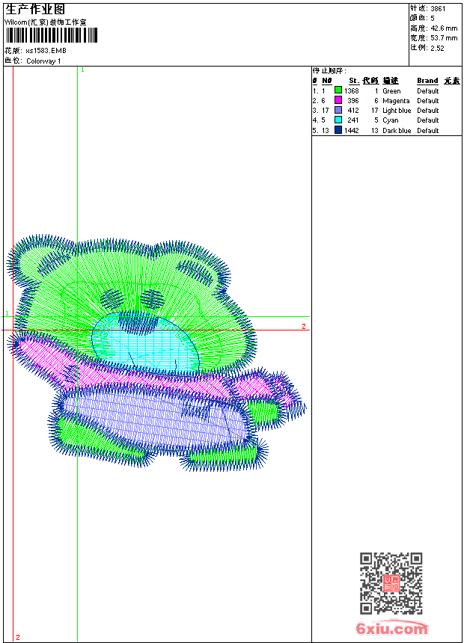464x643 pixels.
Task: Pick the Dark blue color swatch
Action: click(x=338, y=130)
